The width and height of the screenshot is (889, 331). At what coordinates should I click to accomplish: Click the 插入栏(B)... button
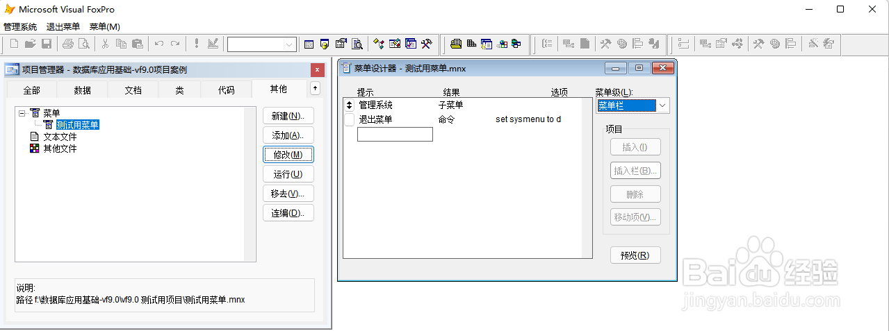(x=635, y=170)
